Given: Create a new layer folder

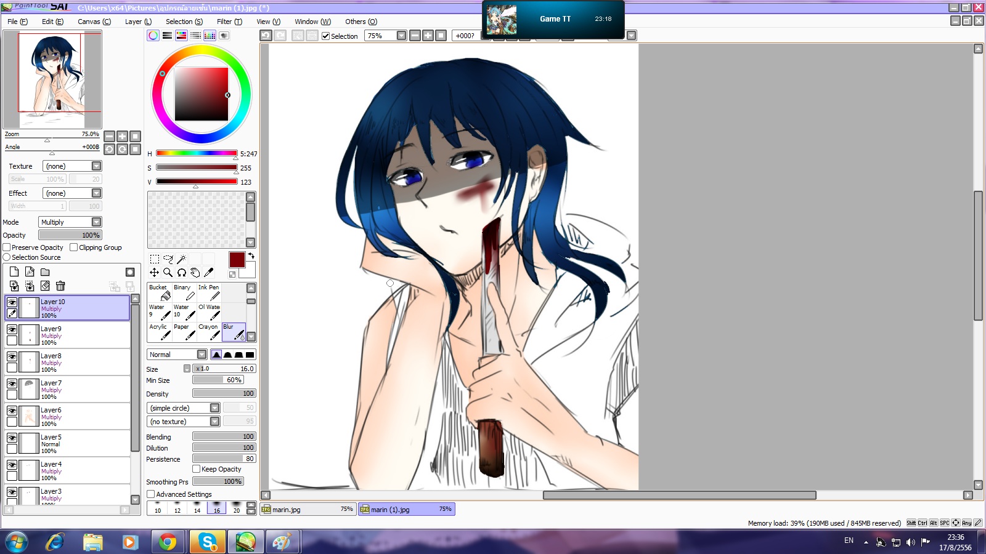Looking at the screenshot, I should pos(45,272).
